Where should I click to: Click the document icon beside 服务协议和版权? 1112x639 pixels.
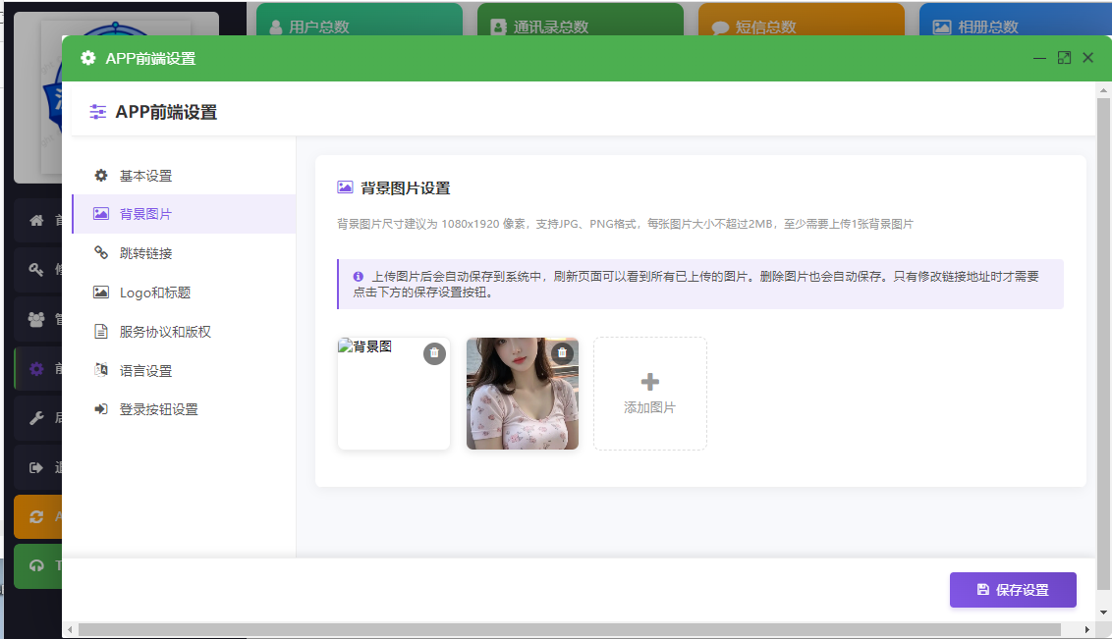101,331
